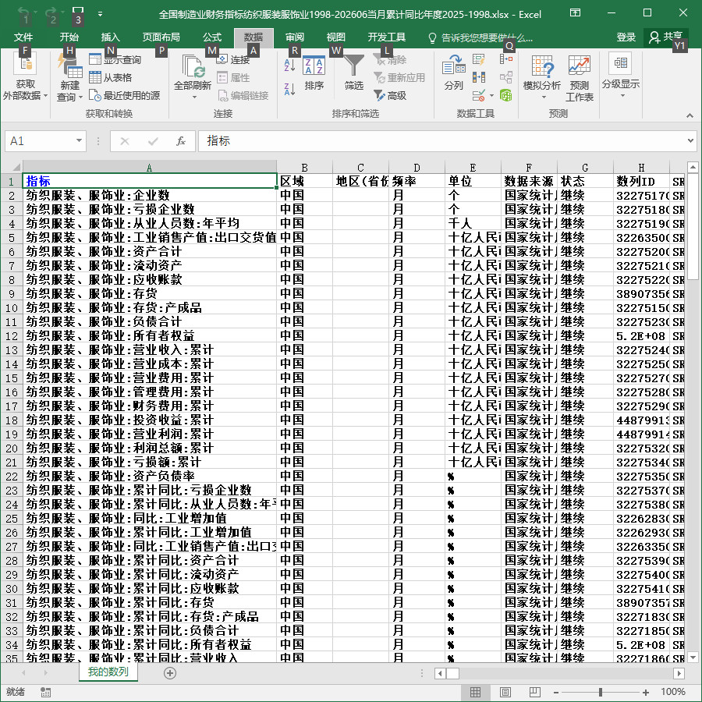Open 模拟分析 what-if analysis menu
The height and width of the screenshot is (702, 702).
click(x=542, y=77)
